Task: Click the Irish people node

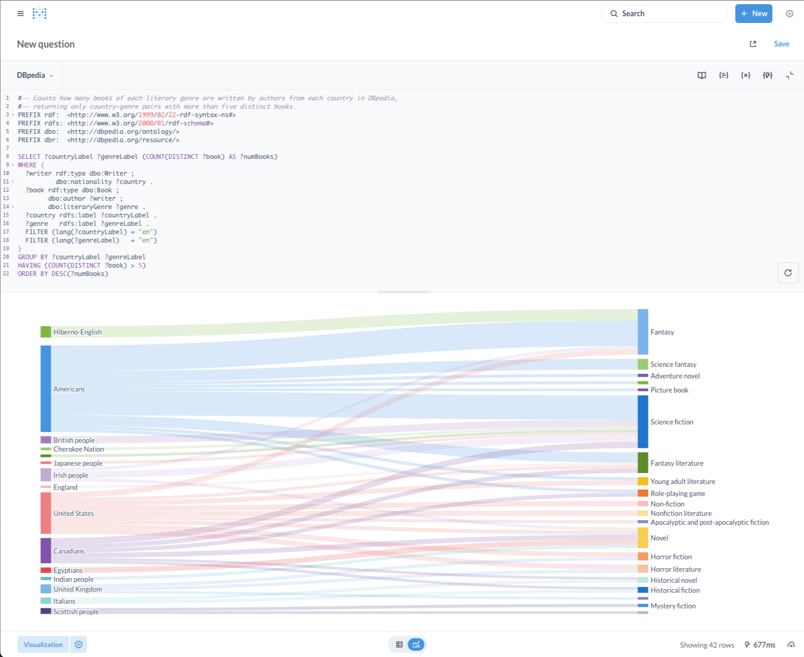Action: [46, 475]
